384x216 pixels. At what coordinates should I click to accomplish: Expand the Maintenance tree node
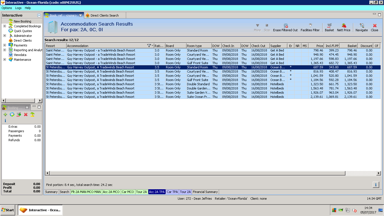pyautogui.click(x=5, y=60)
